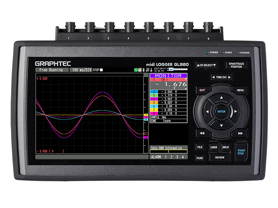Click the SAMPLE 1ms row

169,117
